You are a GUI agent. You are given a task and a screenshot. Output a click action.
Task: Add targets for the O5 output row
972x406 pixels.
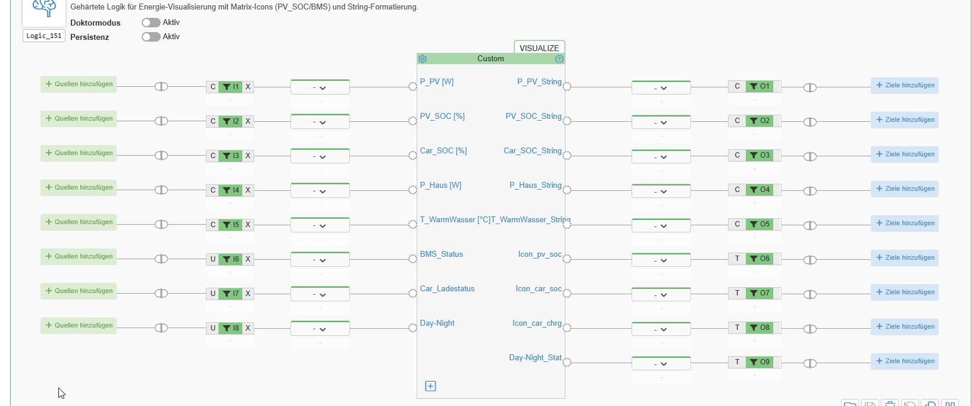click(905, 223)
